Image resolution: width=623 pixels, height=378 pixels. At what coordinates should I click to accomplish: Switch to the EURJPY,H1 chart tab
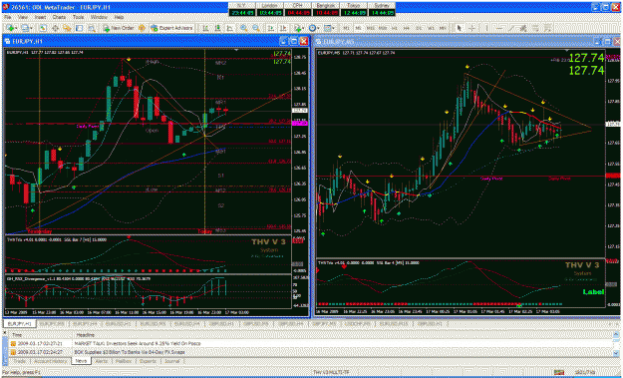tap(20, 324)
